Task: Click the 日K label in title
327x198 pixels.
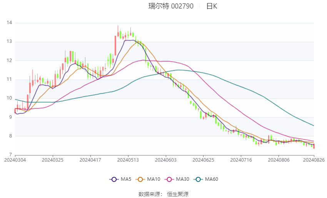Action: click(212, 6)
